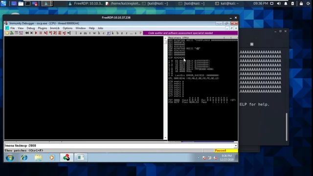The image size is (313, 176).
Task: Open the Debug menu
Action: 31,28
